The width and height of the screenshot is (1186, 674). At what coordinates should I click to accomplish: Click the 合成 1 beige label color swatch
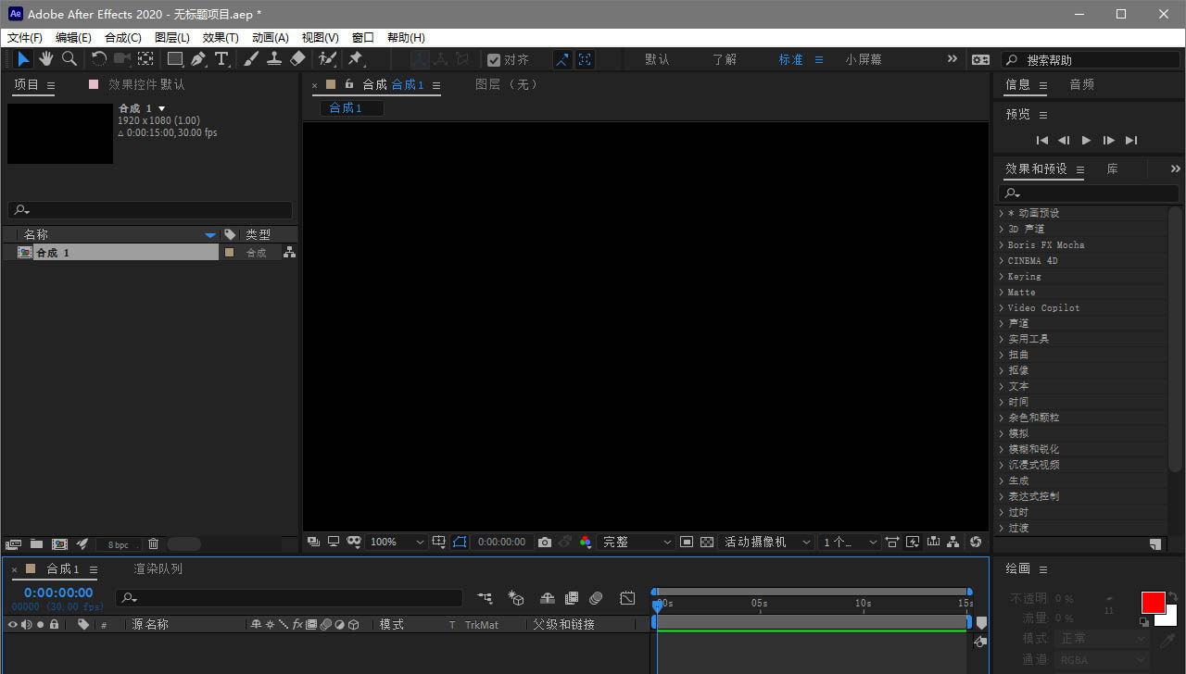230,252
